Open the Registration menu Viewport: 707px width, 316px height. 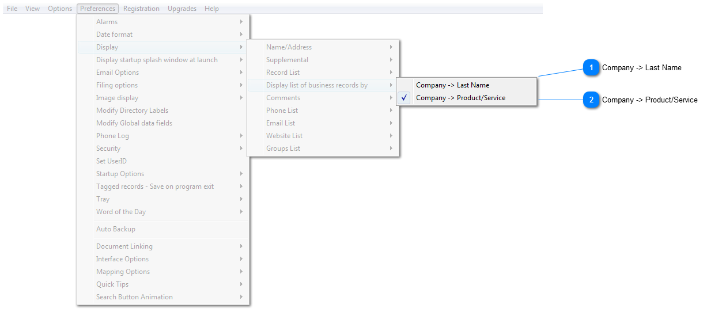pyautogui.click(x=141, y=9)
